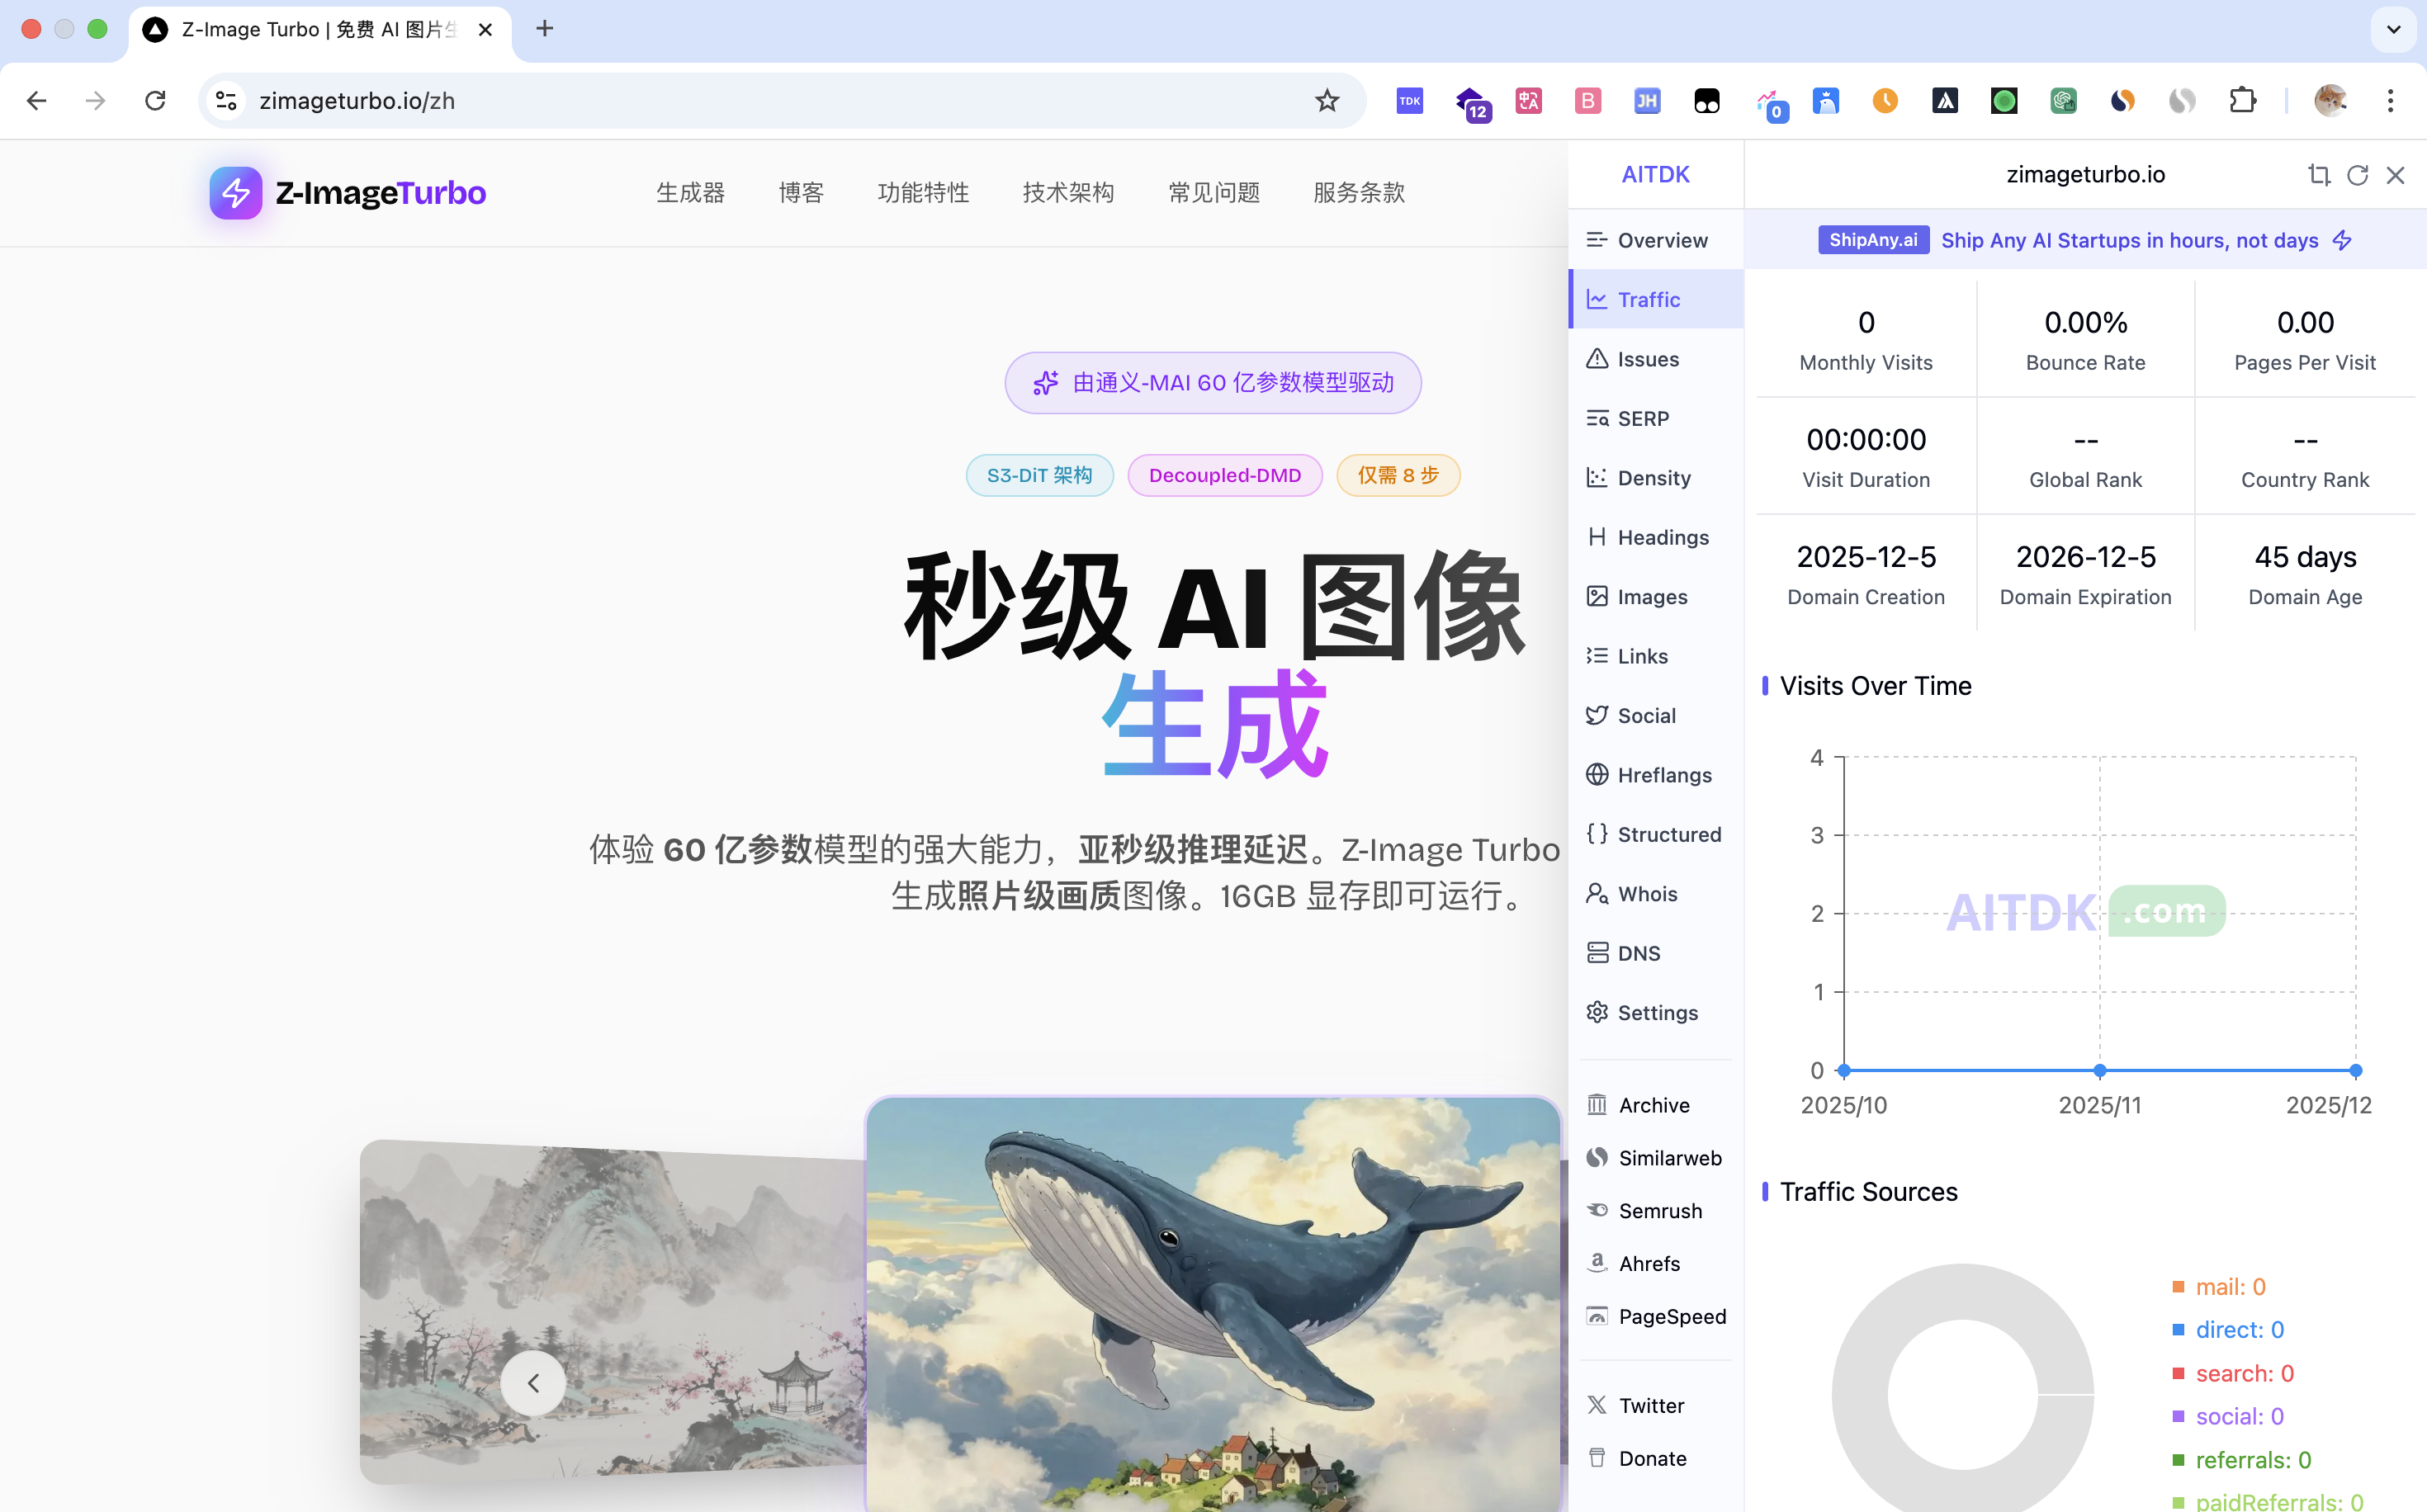The height and width of the screenshot is (1512, 2427).
Task: Click the Z-ImageTurbo lightning logo
Action: 236,193
